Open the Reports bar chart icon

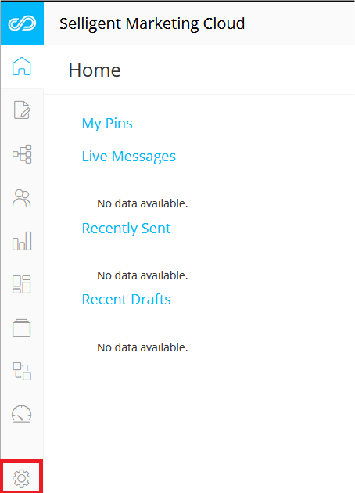22,241
